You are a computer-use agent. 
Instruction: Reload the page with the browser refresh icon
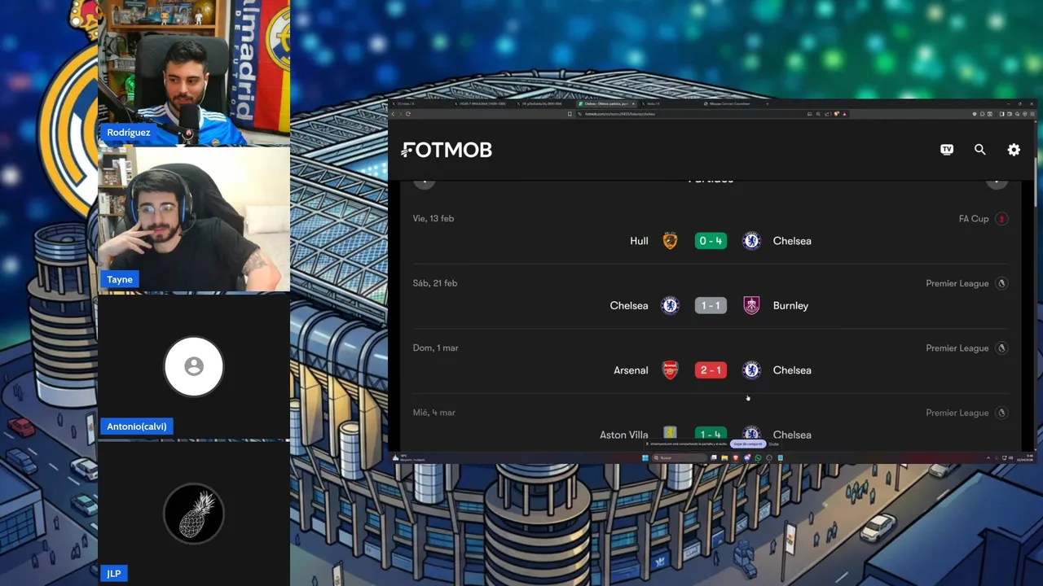click(x=407, y=114)
